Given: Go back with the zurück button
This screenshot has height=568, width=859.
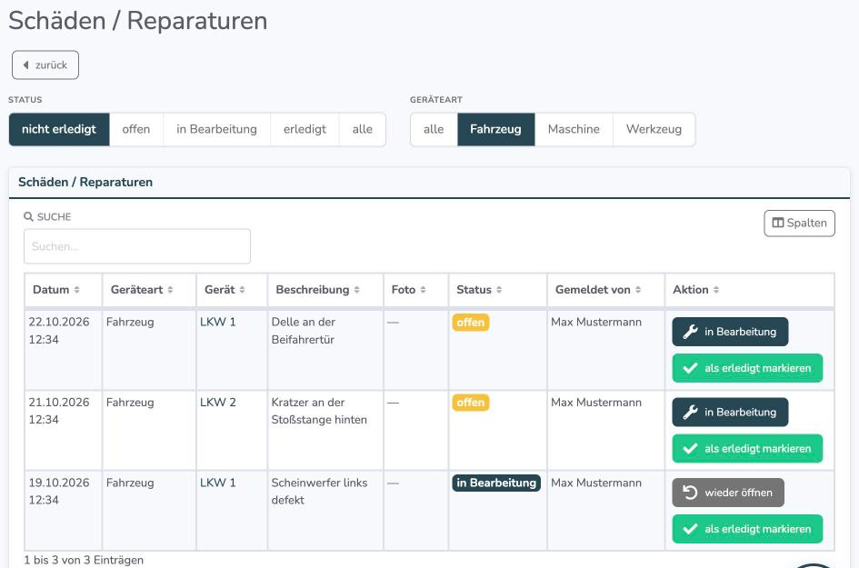Looking at the screenshot, I should pyautogui.click(x=45, y=65).
